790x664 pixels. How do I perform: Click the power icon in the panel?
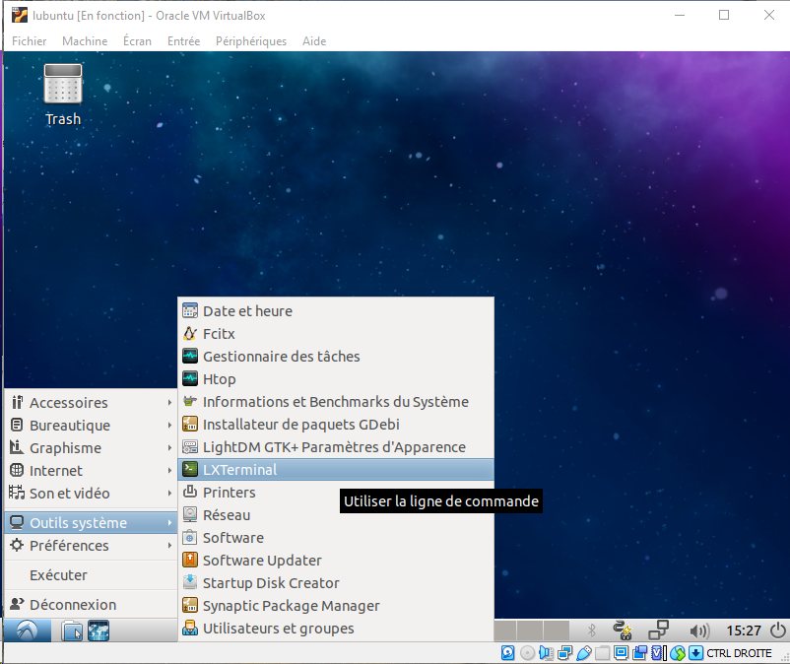[777, 631]
